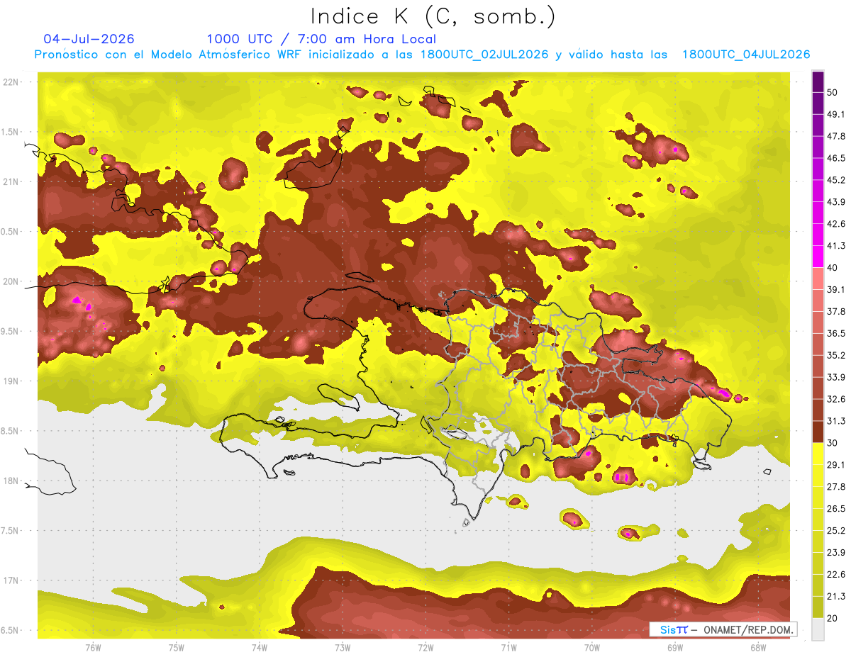
Task: Click the salmon color bar segment between 39.1 and 40
Action: (x=818, y=279)
